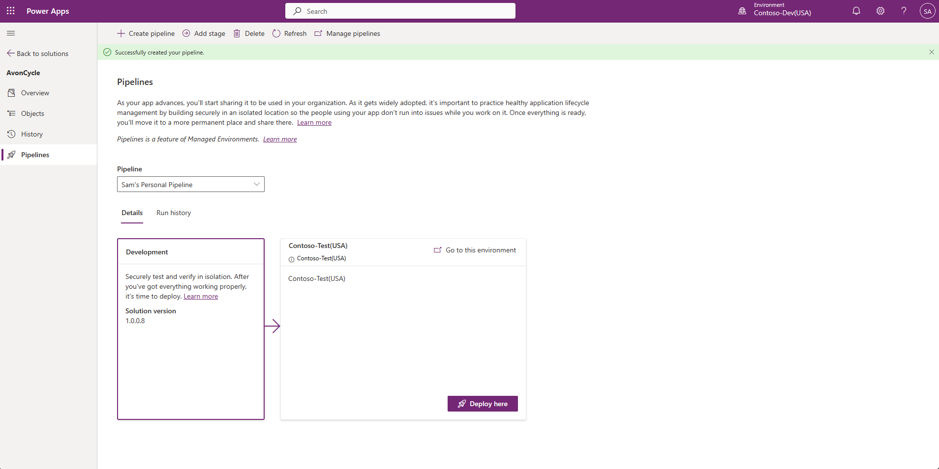The image size is (939, 469).
Task: Expand Sam's Personal Pipeline chevron
Action: coord(256,184)
